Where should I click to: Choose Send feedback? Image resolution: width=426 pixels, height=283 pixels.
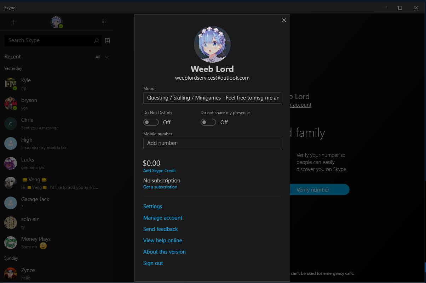click(161, 229)
